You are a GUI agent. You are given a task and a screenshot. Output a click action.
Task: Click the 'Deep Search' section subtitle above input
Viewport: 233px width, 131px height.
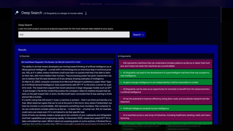point(25,25)
